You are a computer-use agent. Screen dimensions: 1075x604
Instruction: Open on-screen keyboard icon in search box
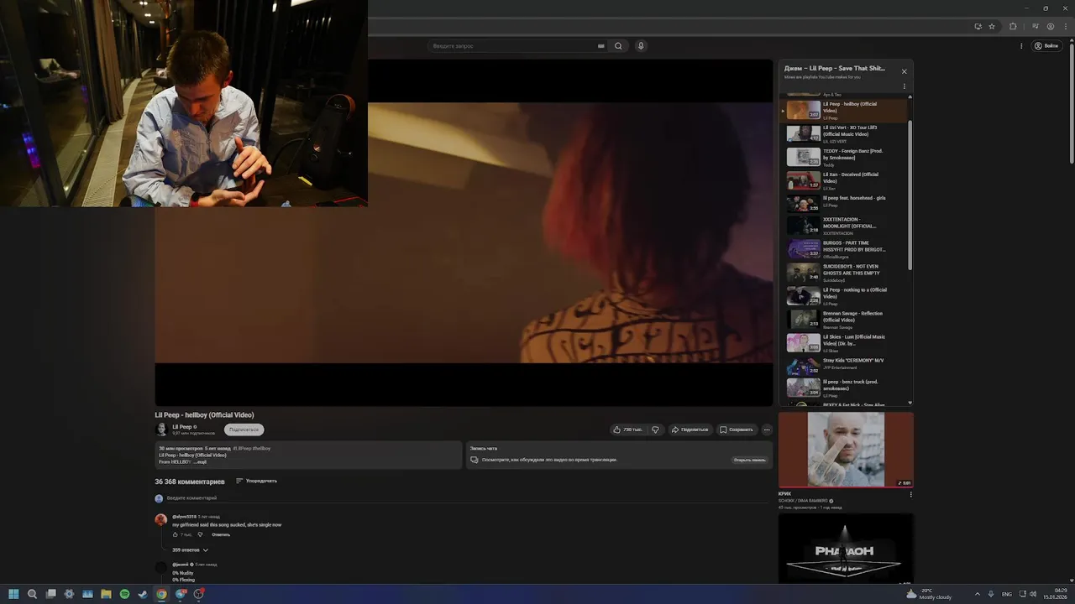[600, 46]
